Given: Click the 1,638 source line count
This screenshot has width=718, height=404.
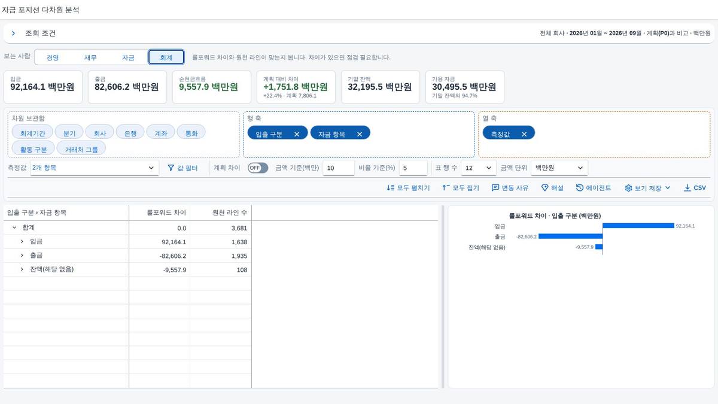Looking at the screenshot, I should pos(221,242).
